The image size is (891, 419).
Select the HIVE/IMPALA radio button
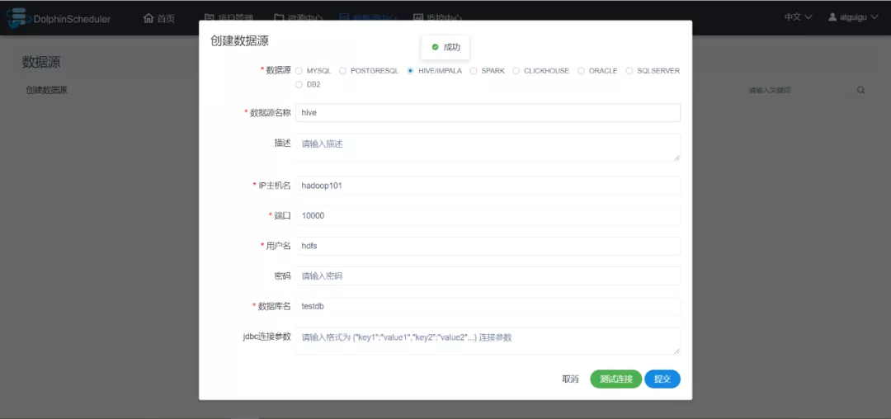[x=410, y=71]
